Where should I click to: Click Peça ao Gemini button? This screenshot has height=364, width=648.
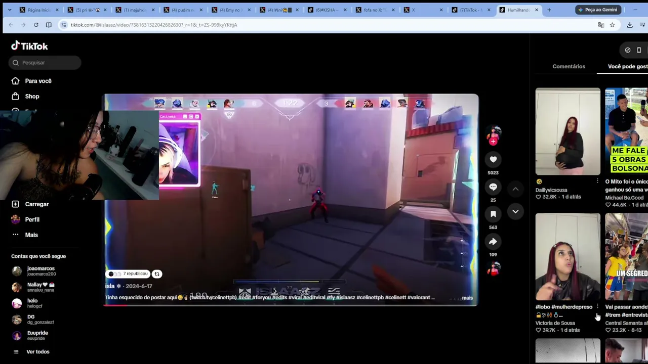(x=597, y=10)
